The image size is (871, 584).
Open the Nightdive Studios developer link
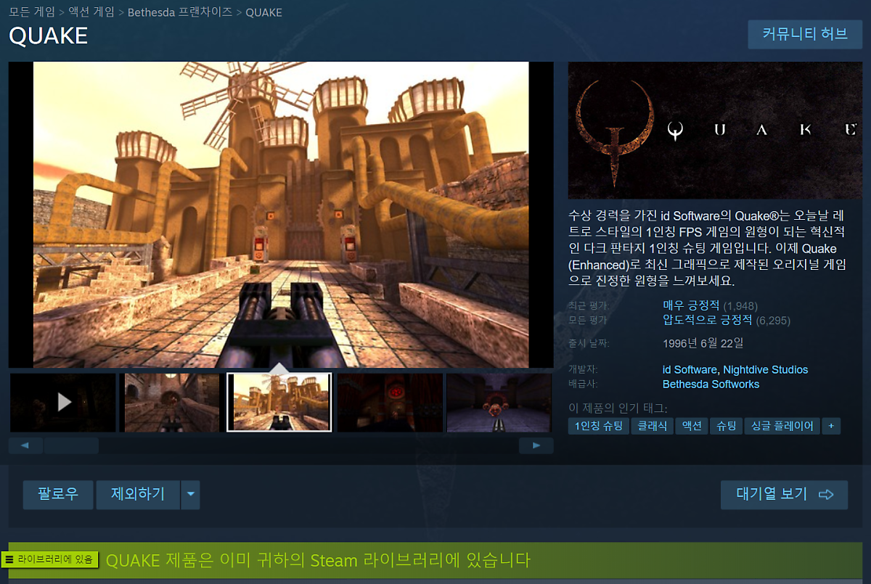pos(765,369)
